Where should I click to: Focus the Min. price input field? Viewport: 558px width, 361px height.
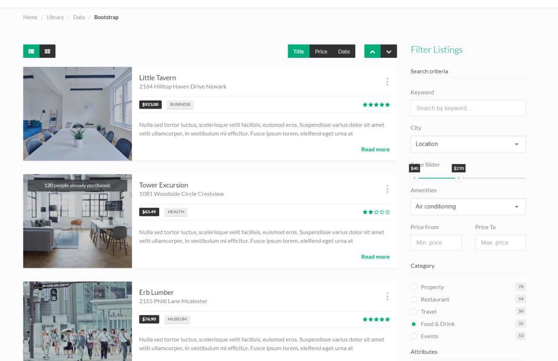(436, 243)
